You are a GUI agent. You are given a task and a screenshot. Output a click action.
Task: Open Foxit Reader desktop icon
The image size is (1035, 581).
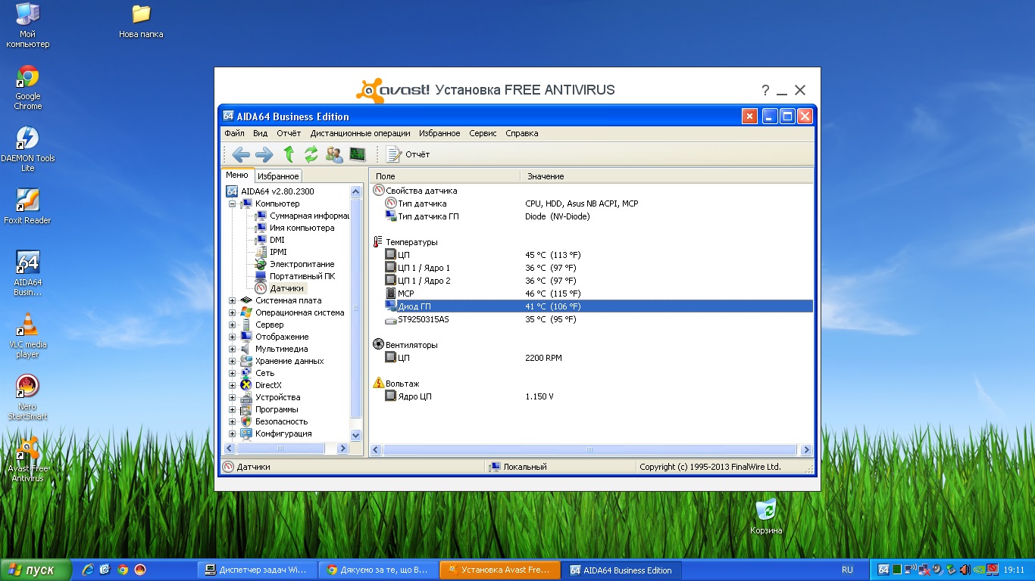click(28, 207)
